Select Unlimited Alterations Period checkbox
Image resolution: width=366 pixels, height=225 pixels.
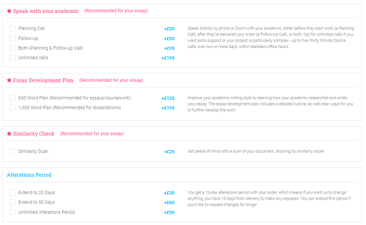tap(12, 212)
